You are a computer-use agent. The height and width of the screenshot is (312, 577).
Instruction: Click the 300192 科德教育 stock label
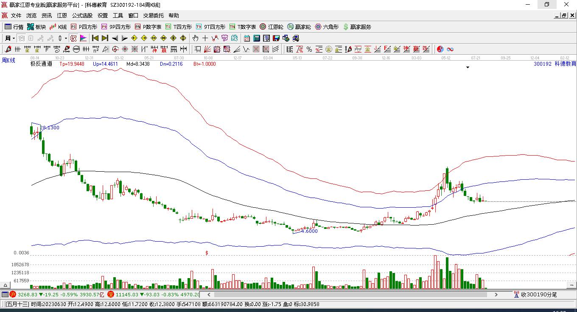(x=555, y=64)
